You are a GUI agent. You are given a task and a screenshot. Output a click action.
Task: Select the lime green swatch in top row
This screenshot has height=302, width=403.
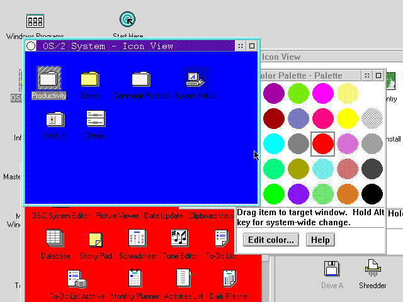[298, 93]
